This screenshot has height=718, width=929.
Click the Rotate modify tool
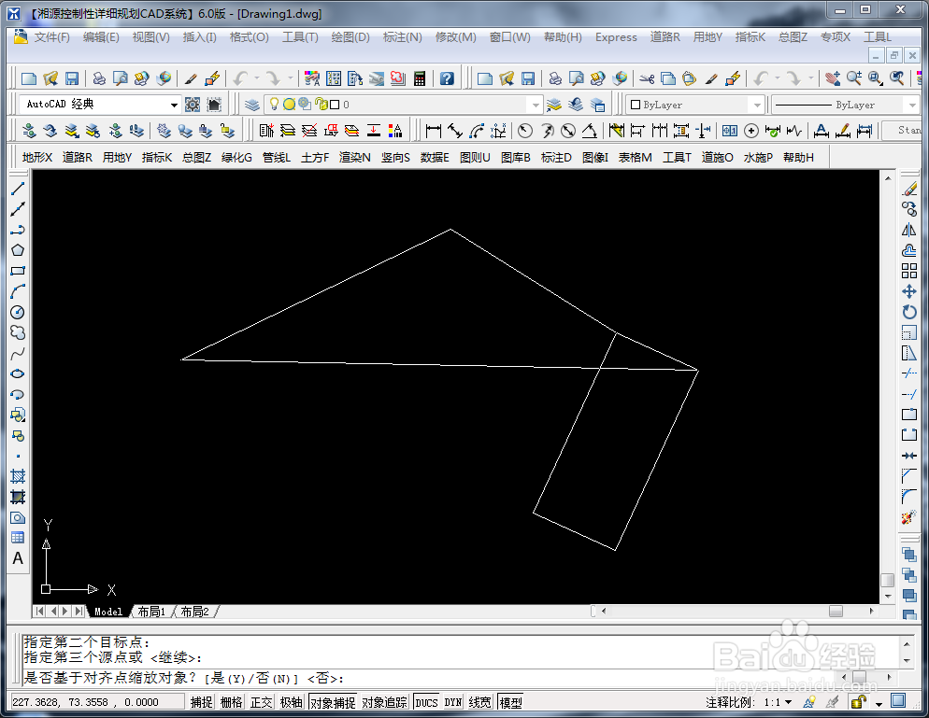point(909,312)
